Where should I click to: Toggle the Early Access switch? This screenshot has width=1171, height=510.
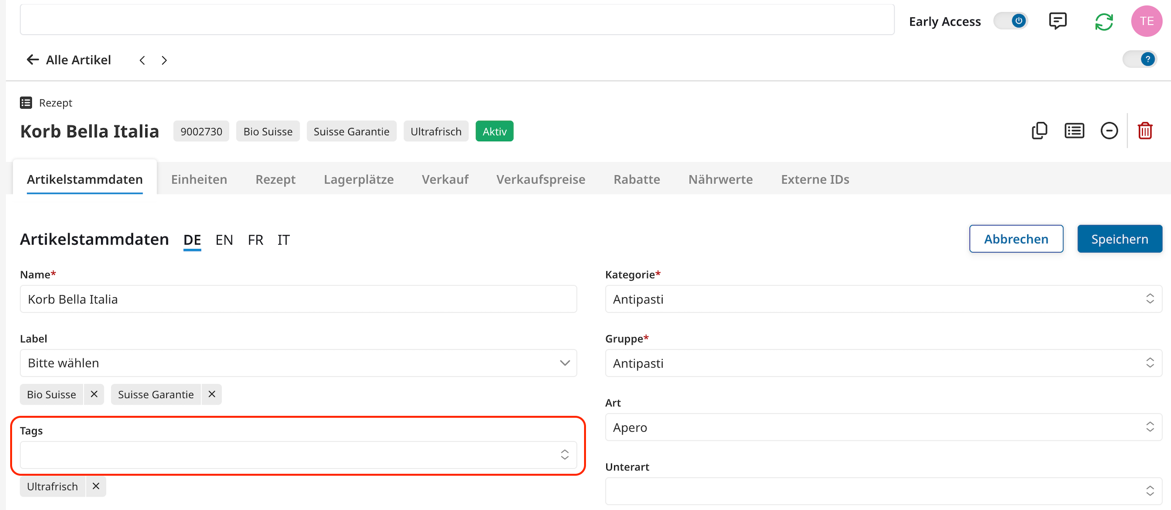point(1011,21)
